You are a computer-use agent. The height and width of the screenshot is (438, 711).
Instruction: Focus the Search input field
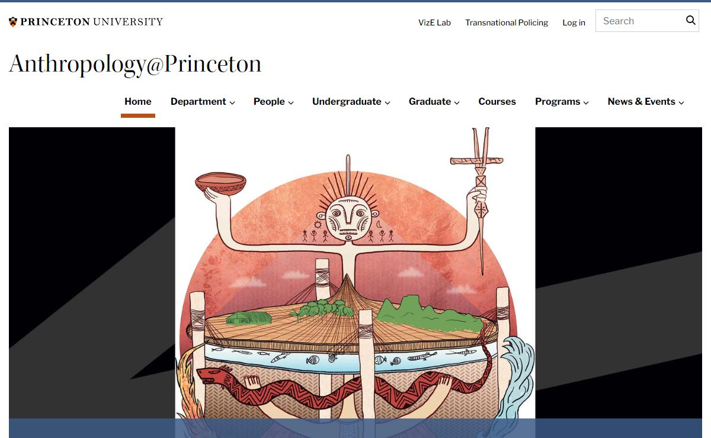pos(640,21)
